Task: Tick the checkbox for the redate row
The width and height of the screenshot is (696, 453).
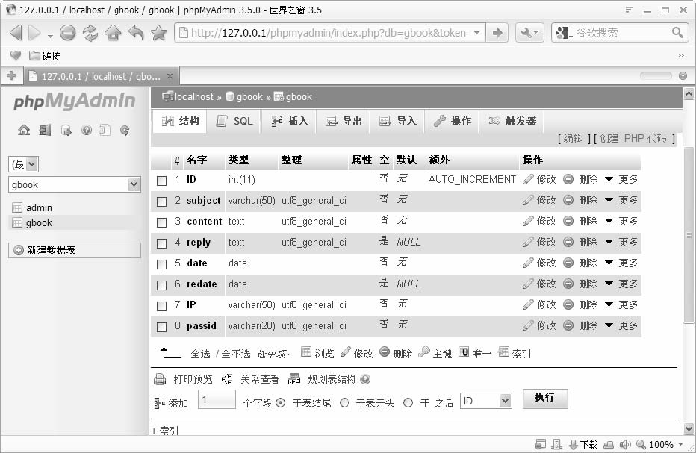Action: click(161, 285)
